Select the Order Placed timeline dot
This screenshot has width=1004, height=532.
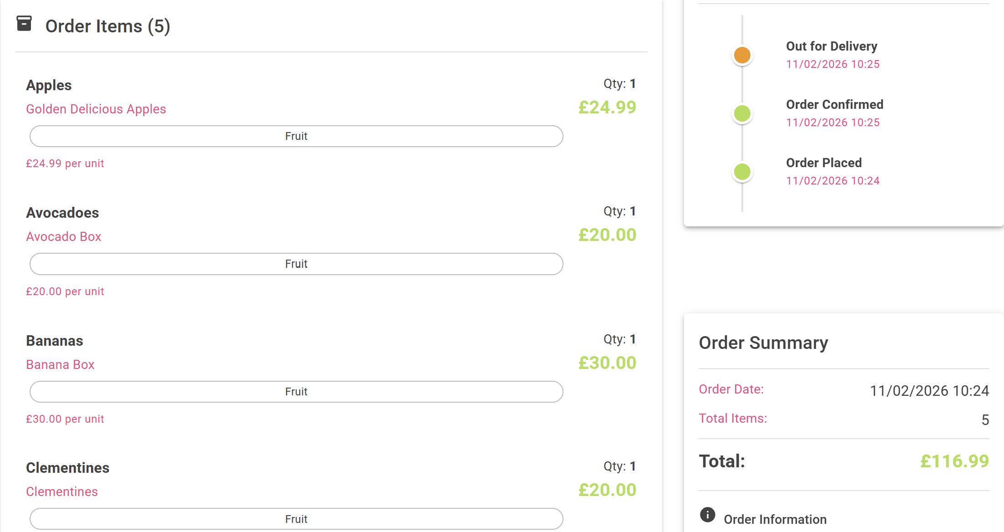pyautogui.click(x=741, y=172)
